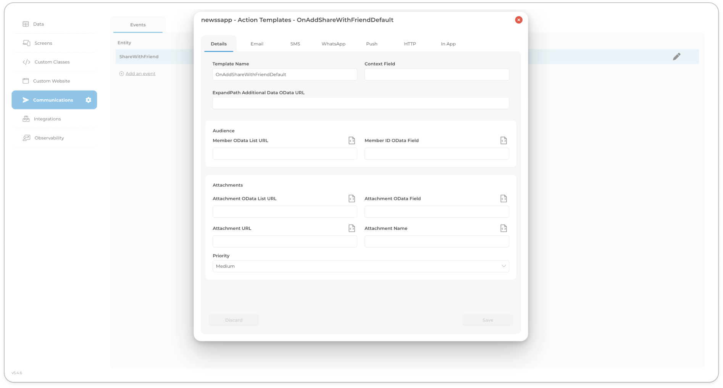Go to Observability in the sidebar

[49, 138]
